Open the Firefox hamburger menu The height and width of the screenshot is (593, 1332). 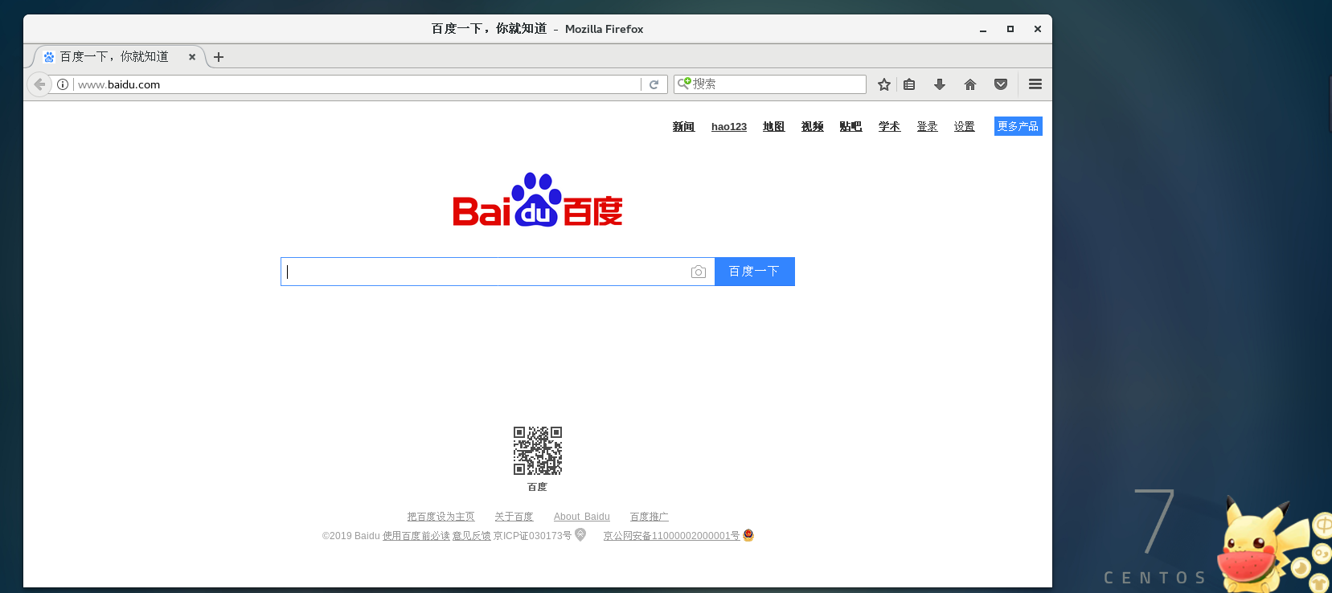1035,84
